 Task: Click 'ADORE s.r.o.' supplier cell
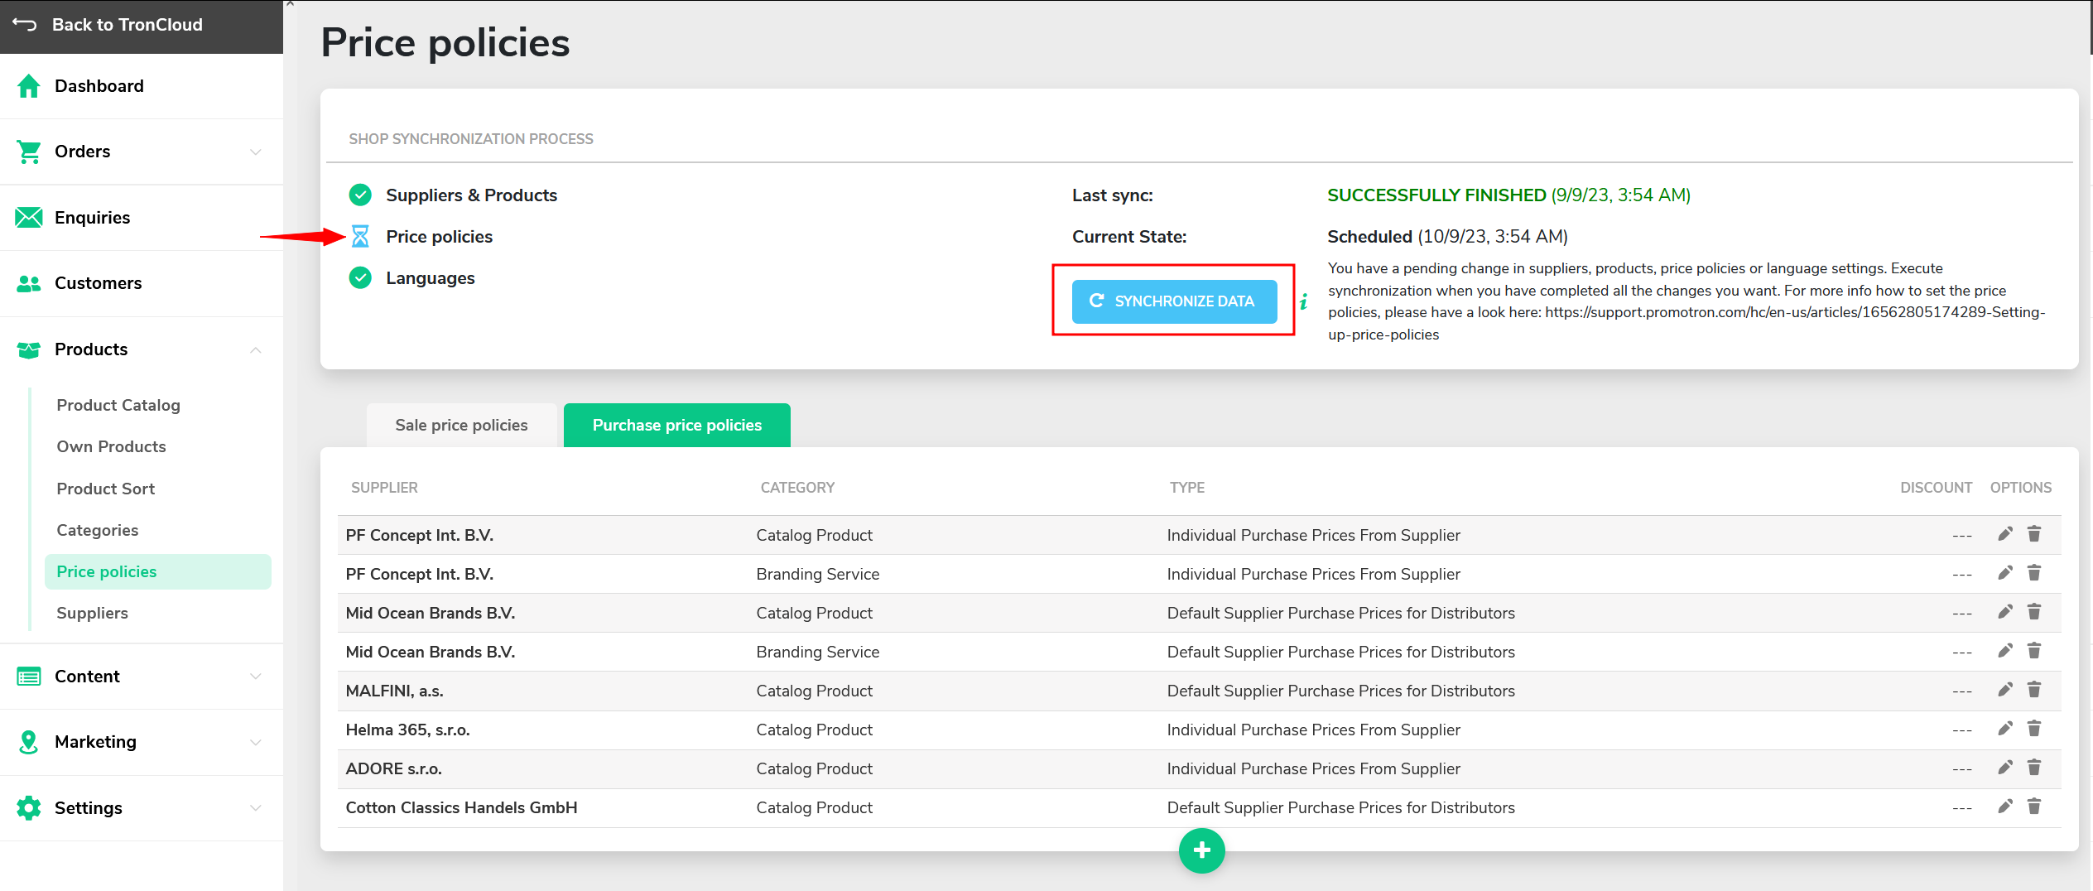point(393,768)
